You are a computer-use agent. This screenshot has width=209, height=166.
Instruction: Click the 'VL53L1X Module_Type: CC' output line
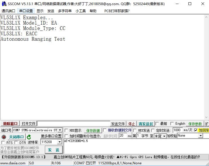33,28
